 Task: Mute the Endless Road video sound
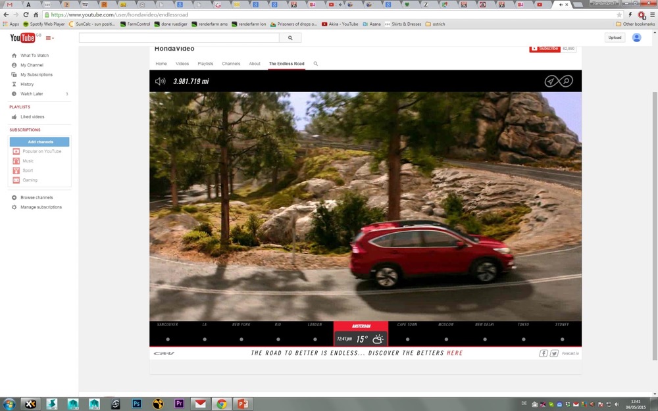coord(161,81)
